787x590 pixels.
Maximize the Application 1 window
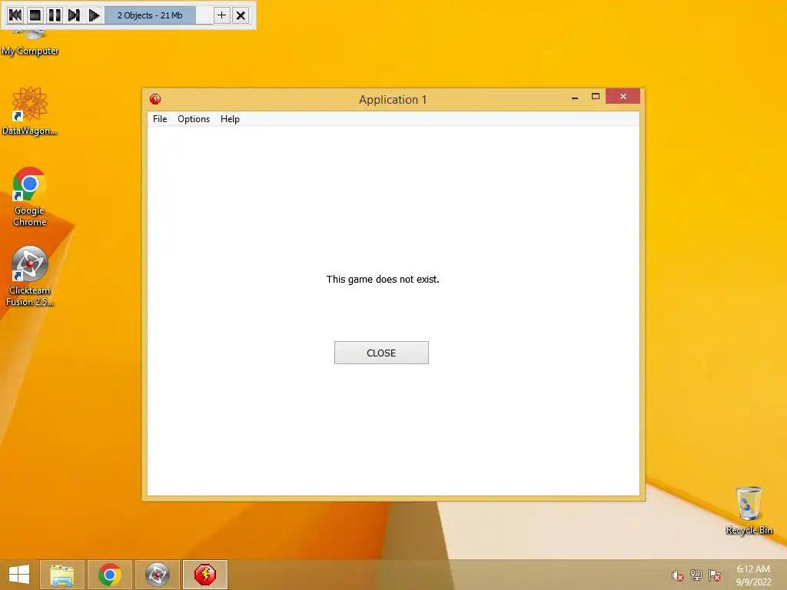pos(596,96)
